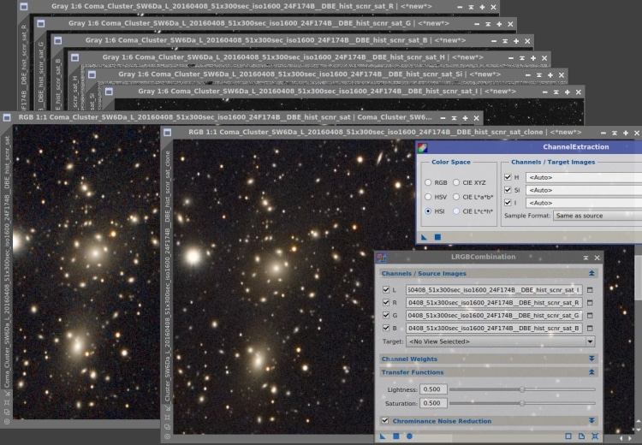The width and height of the screenshot is (642, 445).
Task: Disable the G channel checkbox in LRGBCombination
Action: [x=386, y=315]
